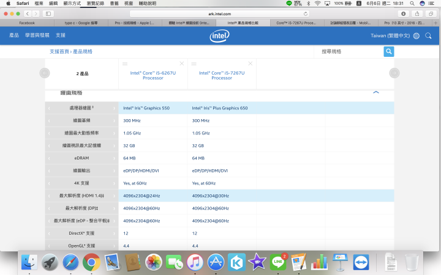Open the 瀏覽記錄 menu
441x275 pixels.
[96, 4]
